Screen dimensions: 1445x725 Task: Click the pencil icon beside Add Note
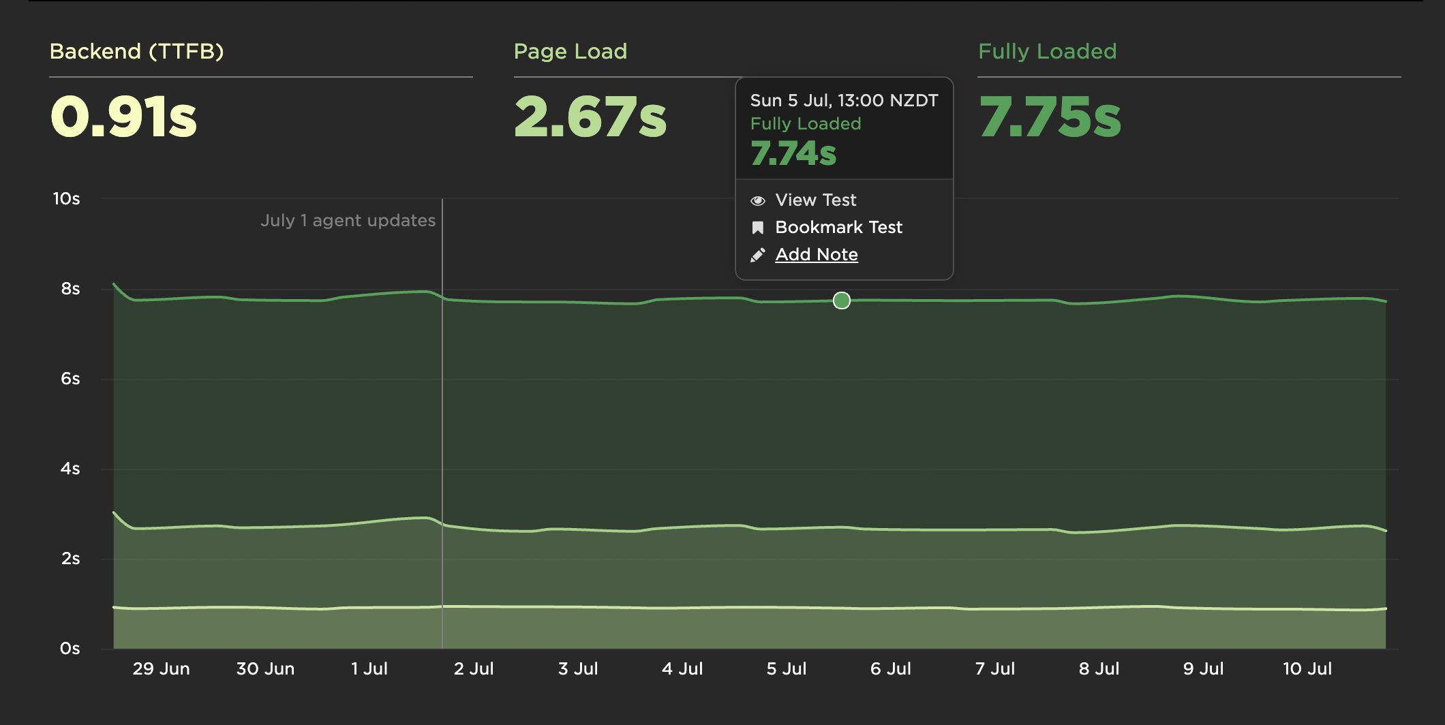(x=757, y=255)
